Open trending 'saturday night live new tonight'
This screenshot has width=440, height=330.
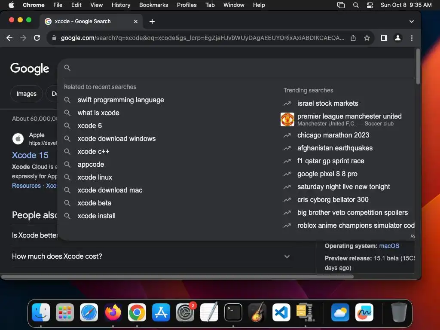(x=343, y=187)
